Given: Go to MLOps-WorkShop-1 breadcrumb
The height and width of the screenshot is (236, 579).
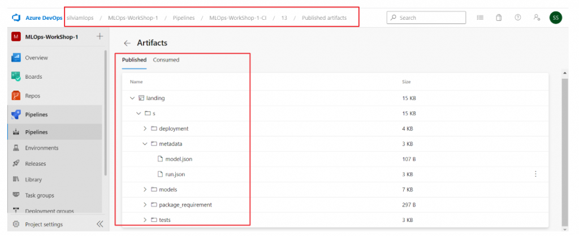Looking at the screenshot, I should point(133,18).
